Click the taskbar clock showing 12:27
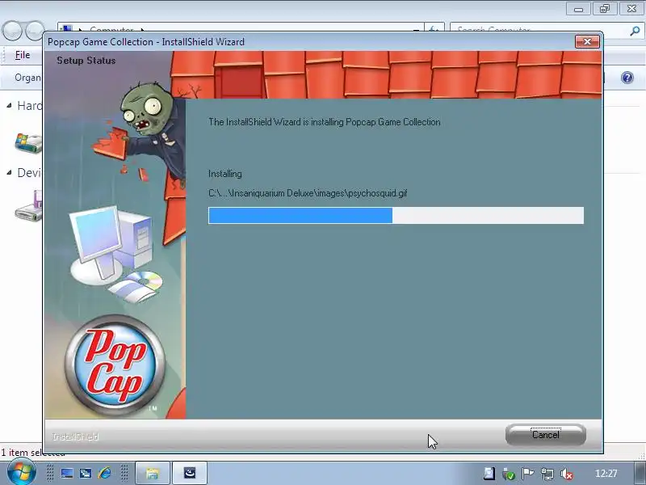The image size is (646, 485). [606, 474]
